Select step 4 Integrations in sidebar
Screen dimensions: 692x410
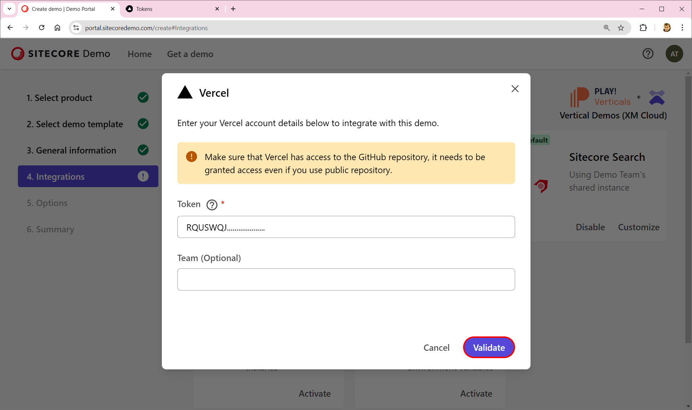click(88, 176)
